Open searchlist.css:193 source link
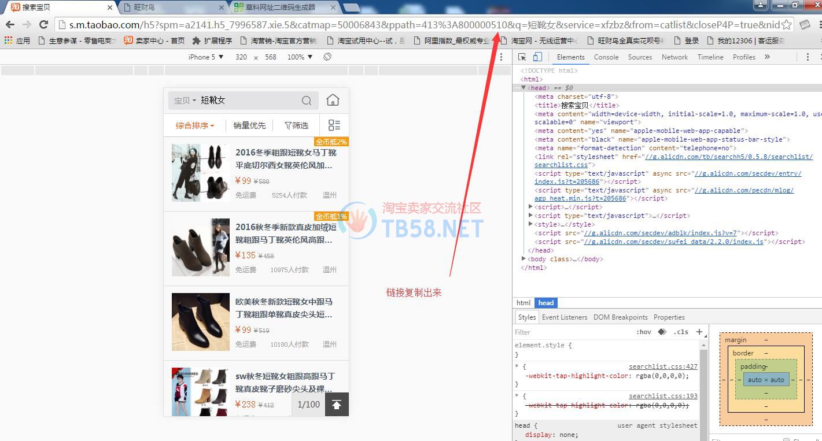This screenshot has width=822, height=441. coord(663,396)
